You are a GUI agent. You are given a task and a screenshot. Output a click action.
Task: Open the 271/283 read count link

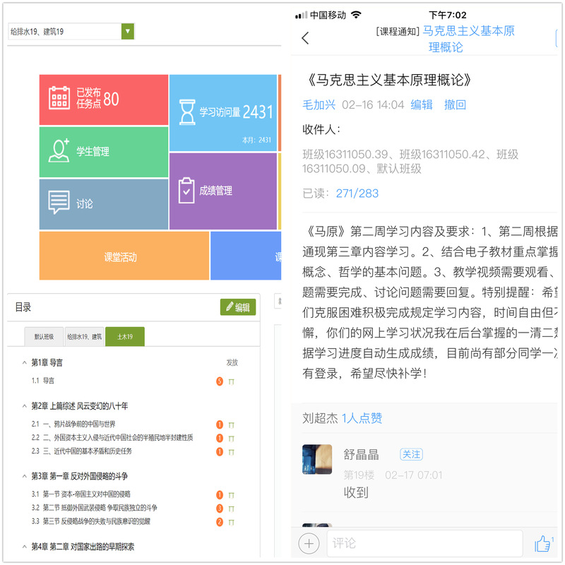tap(357, 193)
